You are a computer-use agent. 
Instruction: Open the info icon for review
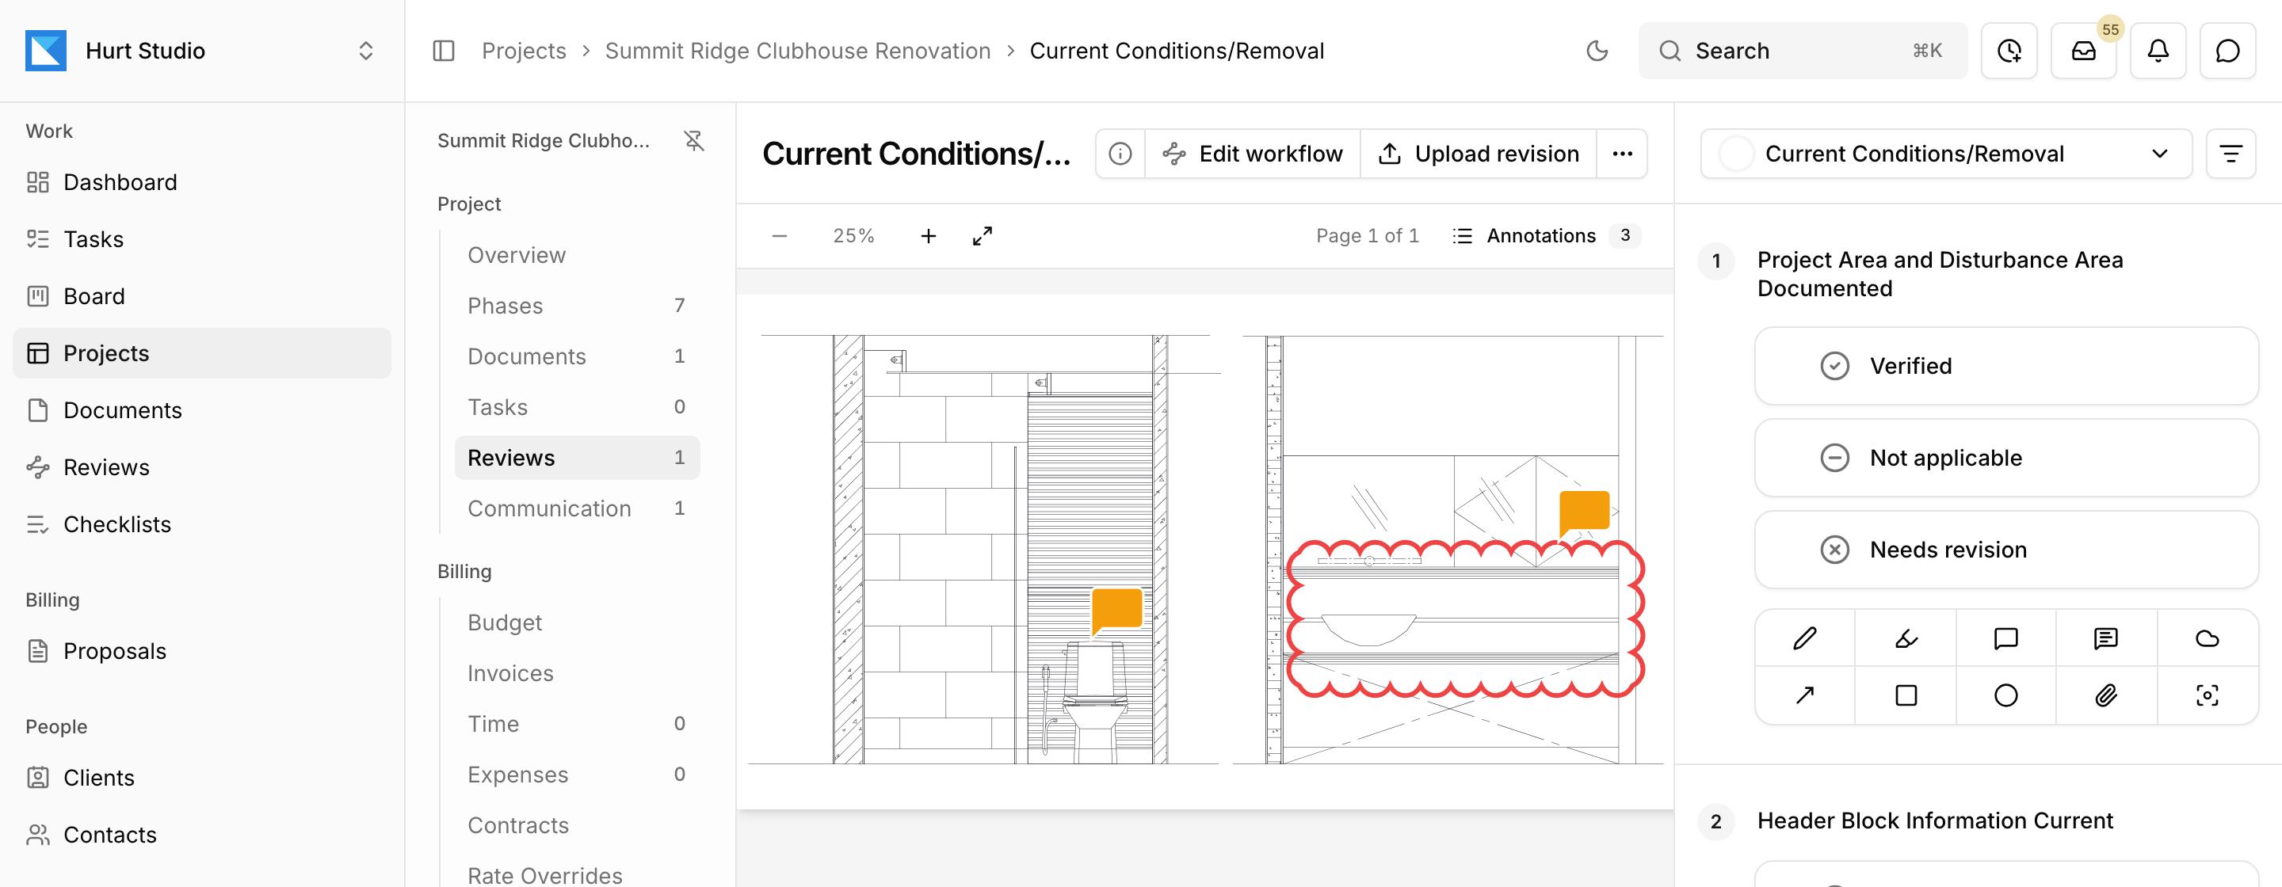click(x=1120, y=154)
